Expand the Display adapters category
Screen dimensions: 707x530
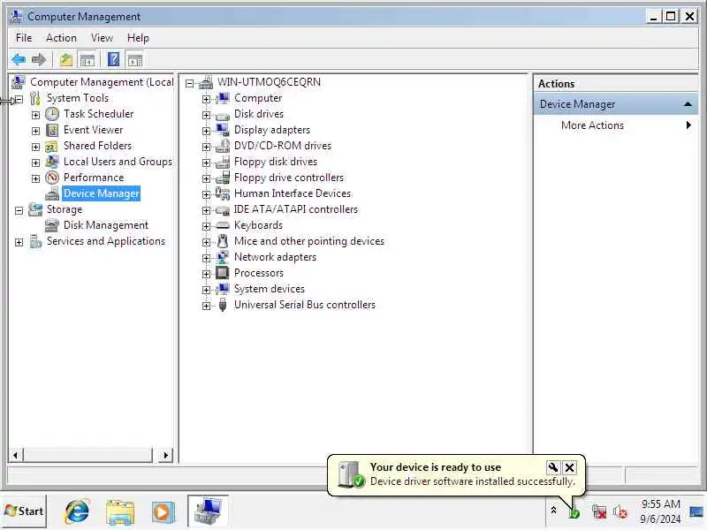206,131
